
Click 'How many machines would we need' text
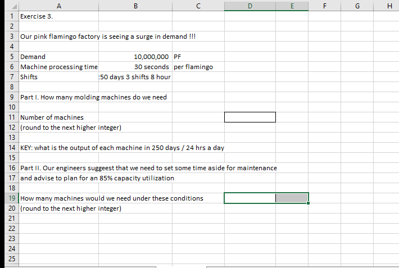[x=112, y=198]
